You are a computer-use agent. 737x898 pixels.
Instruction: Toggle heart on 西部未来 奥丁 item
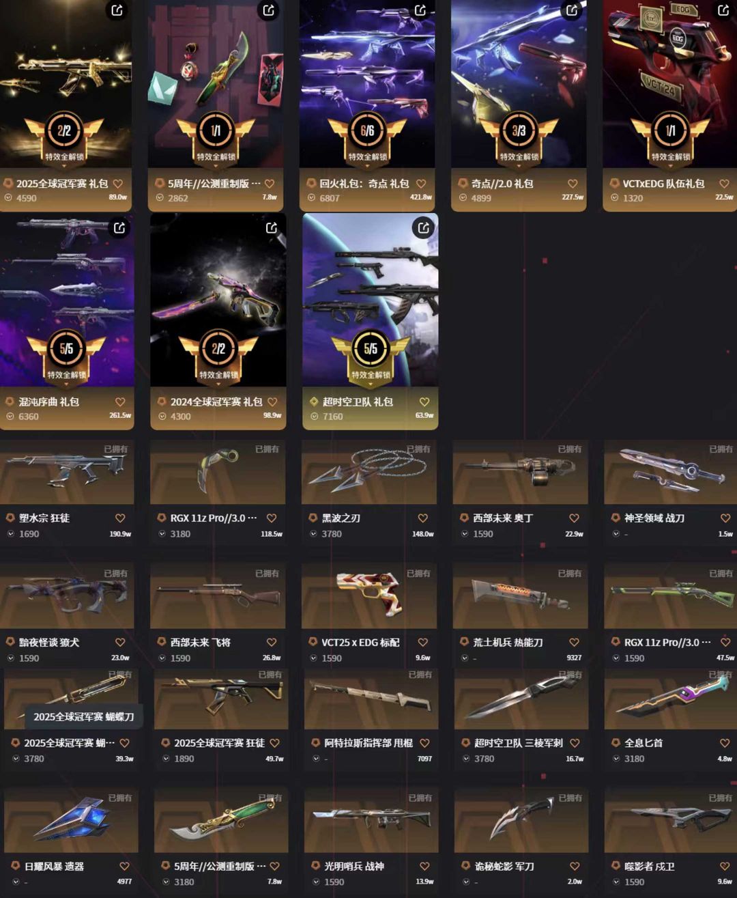click(575, 518)
